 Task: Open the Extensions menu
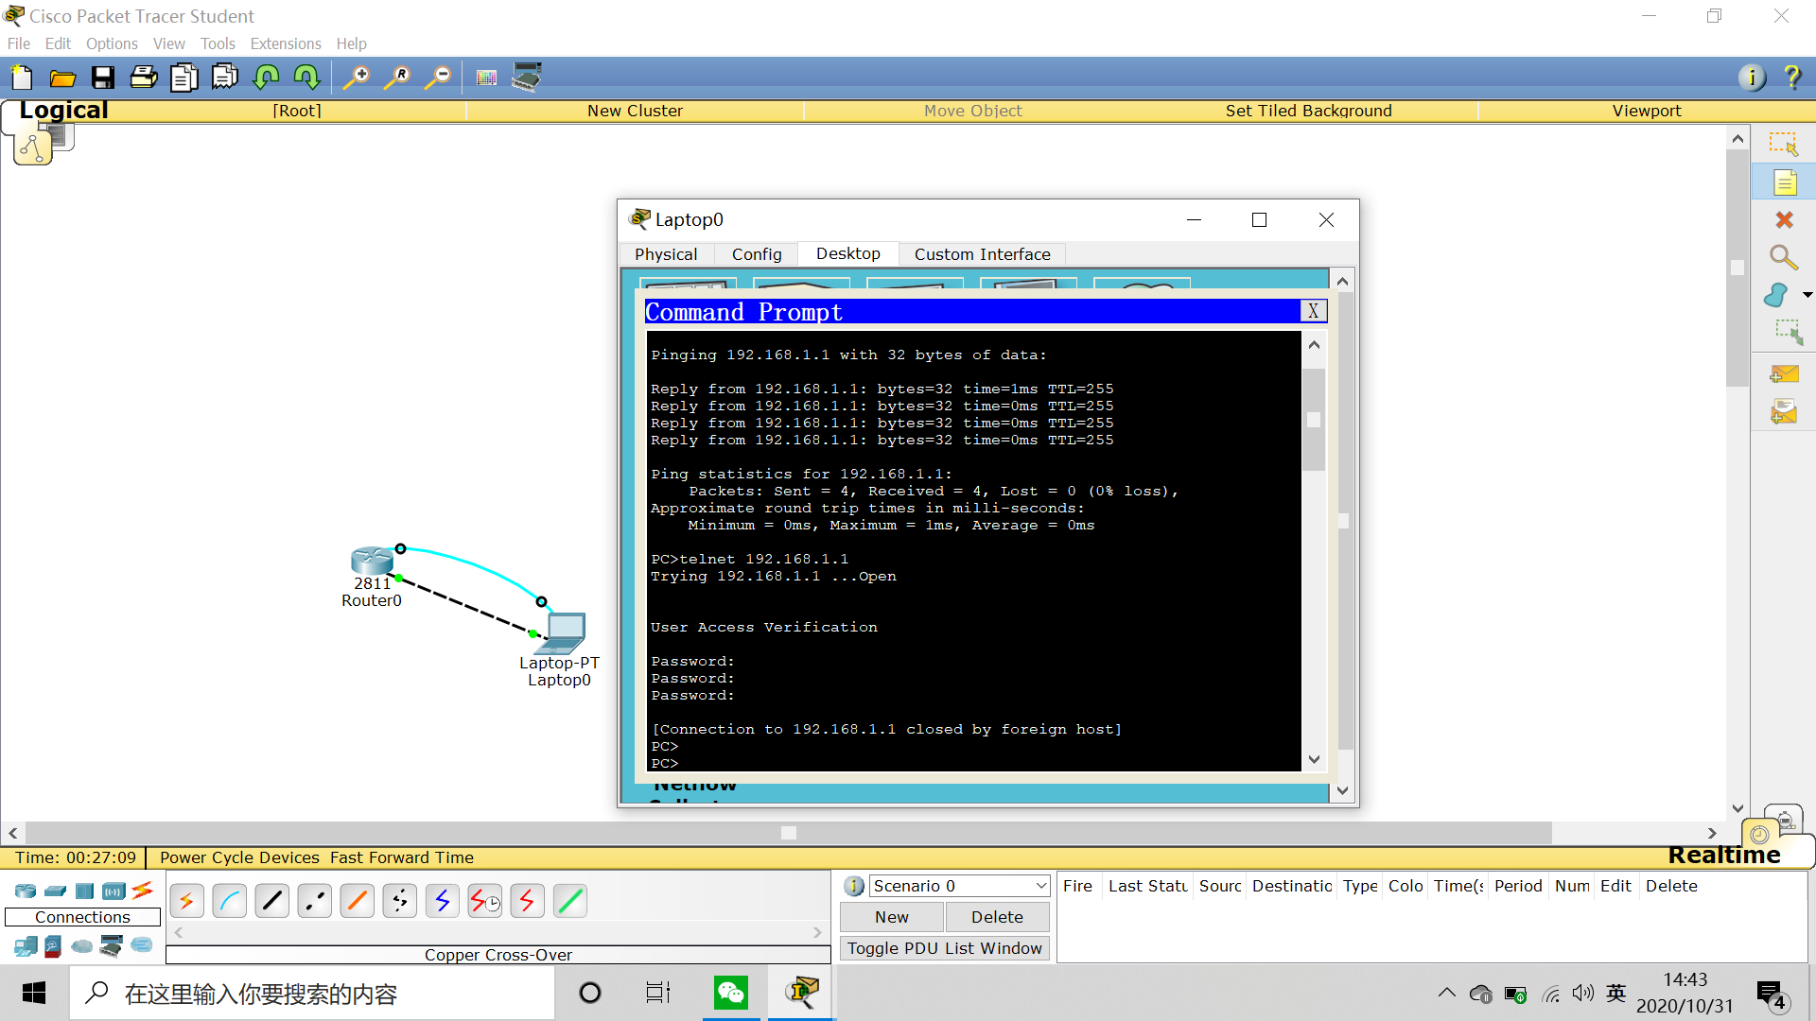click(285, 43)
